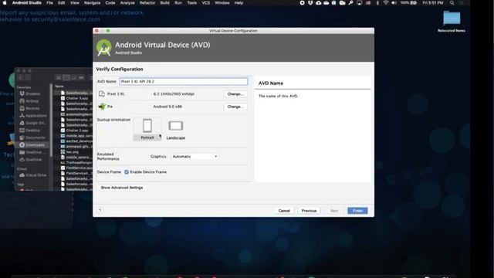
Task: Switch Finder to list view
Action: coord(66,77)
